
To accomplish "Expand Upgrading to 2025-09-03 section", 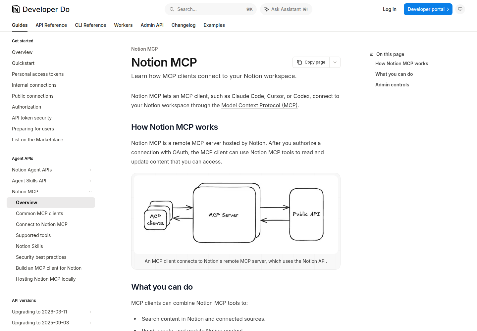I will pyautogui.click(x=90, y=323).
